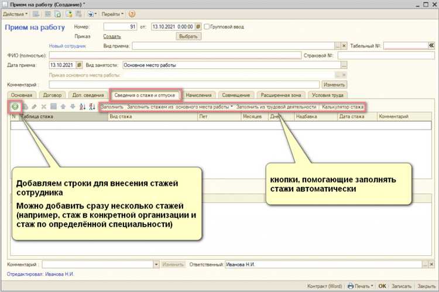This screenshot has height=292, width=439.
Task: Switch to the Основная tab
Action: pyautogui.click(x=22, y=95)
